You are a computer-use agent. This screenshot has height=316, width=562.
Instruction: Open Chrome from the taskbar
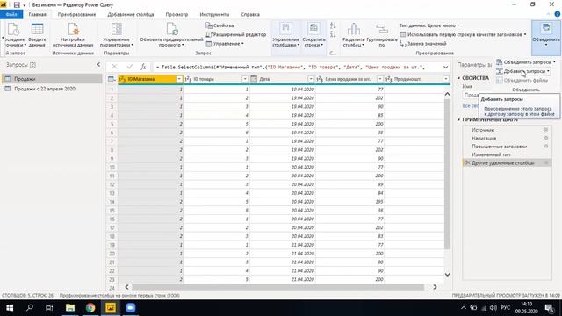[x=90, y=308]
